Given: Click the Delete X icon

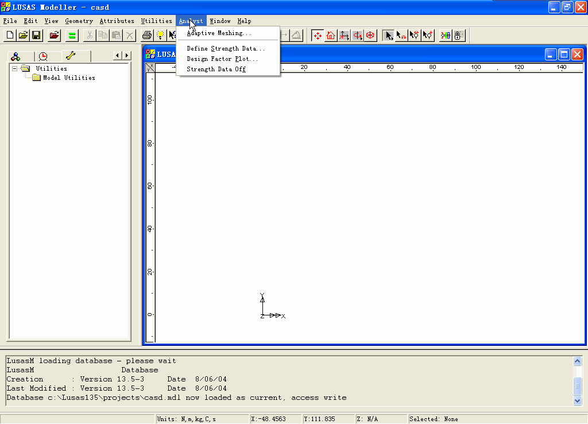Looking at the screenshot, I should [x=129, y=36].
